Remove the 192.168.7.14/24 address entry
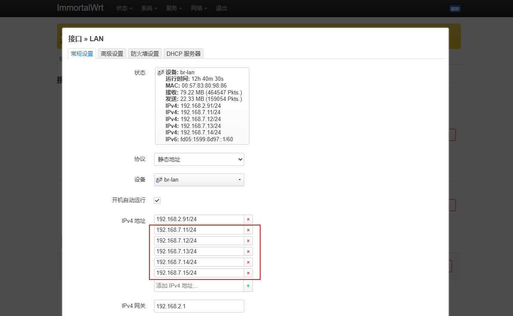This screenshot has width=513, height=316. 248,262
